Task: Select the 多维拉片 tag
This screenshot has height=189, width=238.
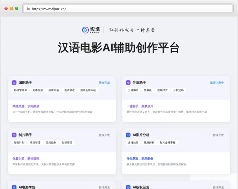Action: [x=133, y=142]
